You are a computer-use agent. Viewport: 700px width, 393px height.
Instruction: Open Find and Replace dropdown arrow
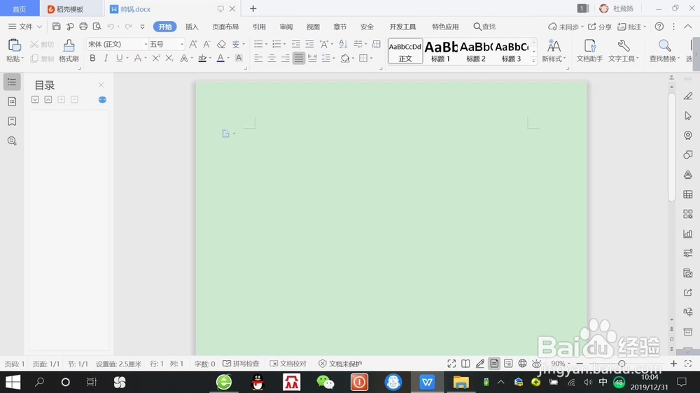point(678,59)
